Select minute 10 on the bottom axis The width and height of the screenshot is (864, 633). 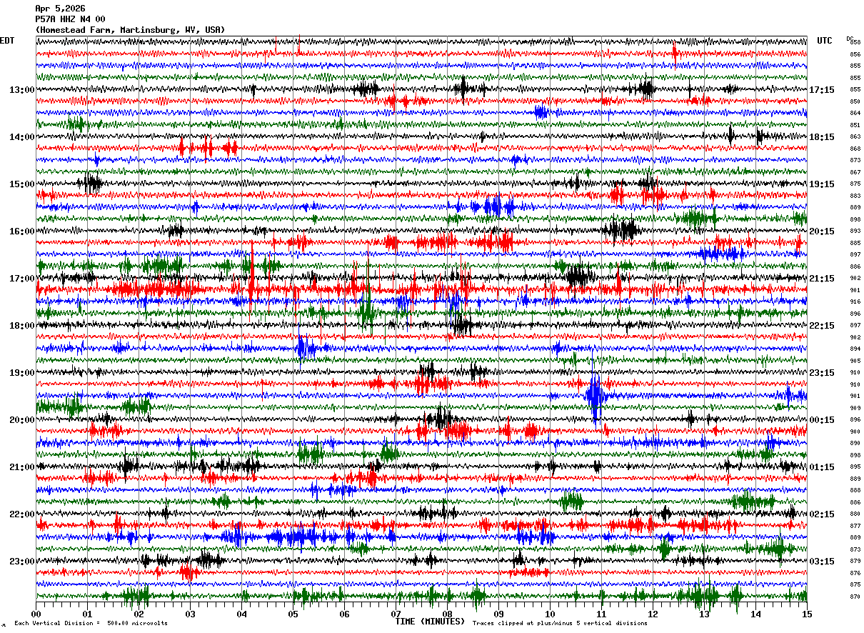tap(551, 614)
